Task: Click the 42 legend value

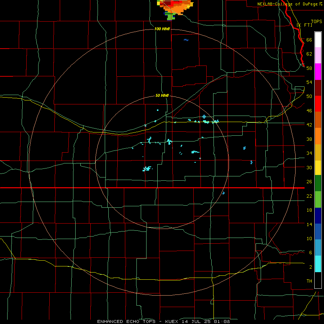Action: point(309,125)
